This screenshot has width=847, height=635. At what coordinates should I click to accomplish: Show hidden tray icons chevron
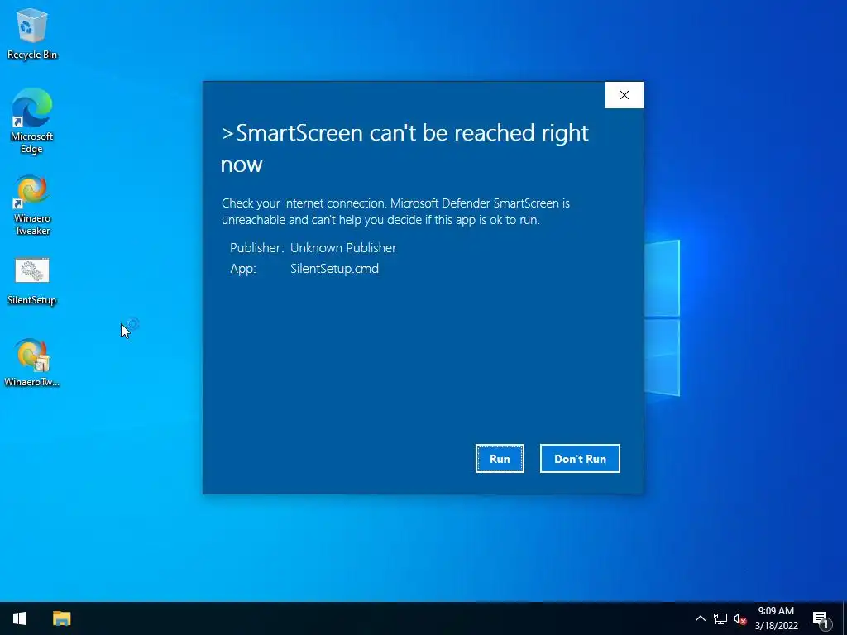pyautogui.click(x=700, y=618)
